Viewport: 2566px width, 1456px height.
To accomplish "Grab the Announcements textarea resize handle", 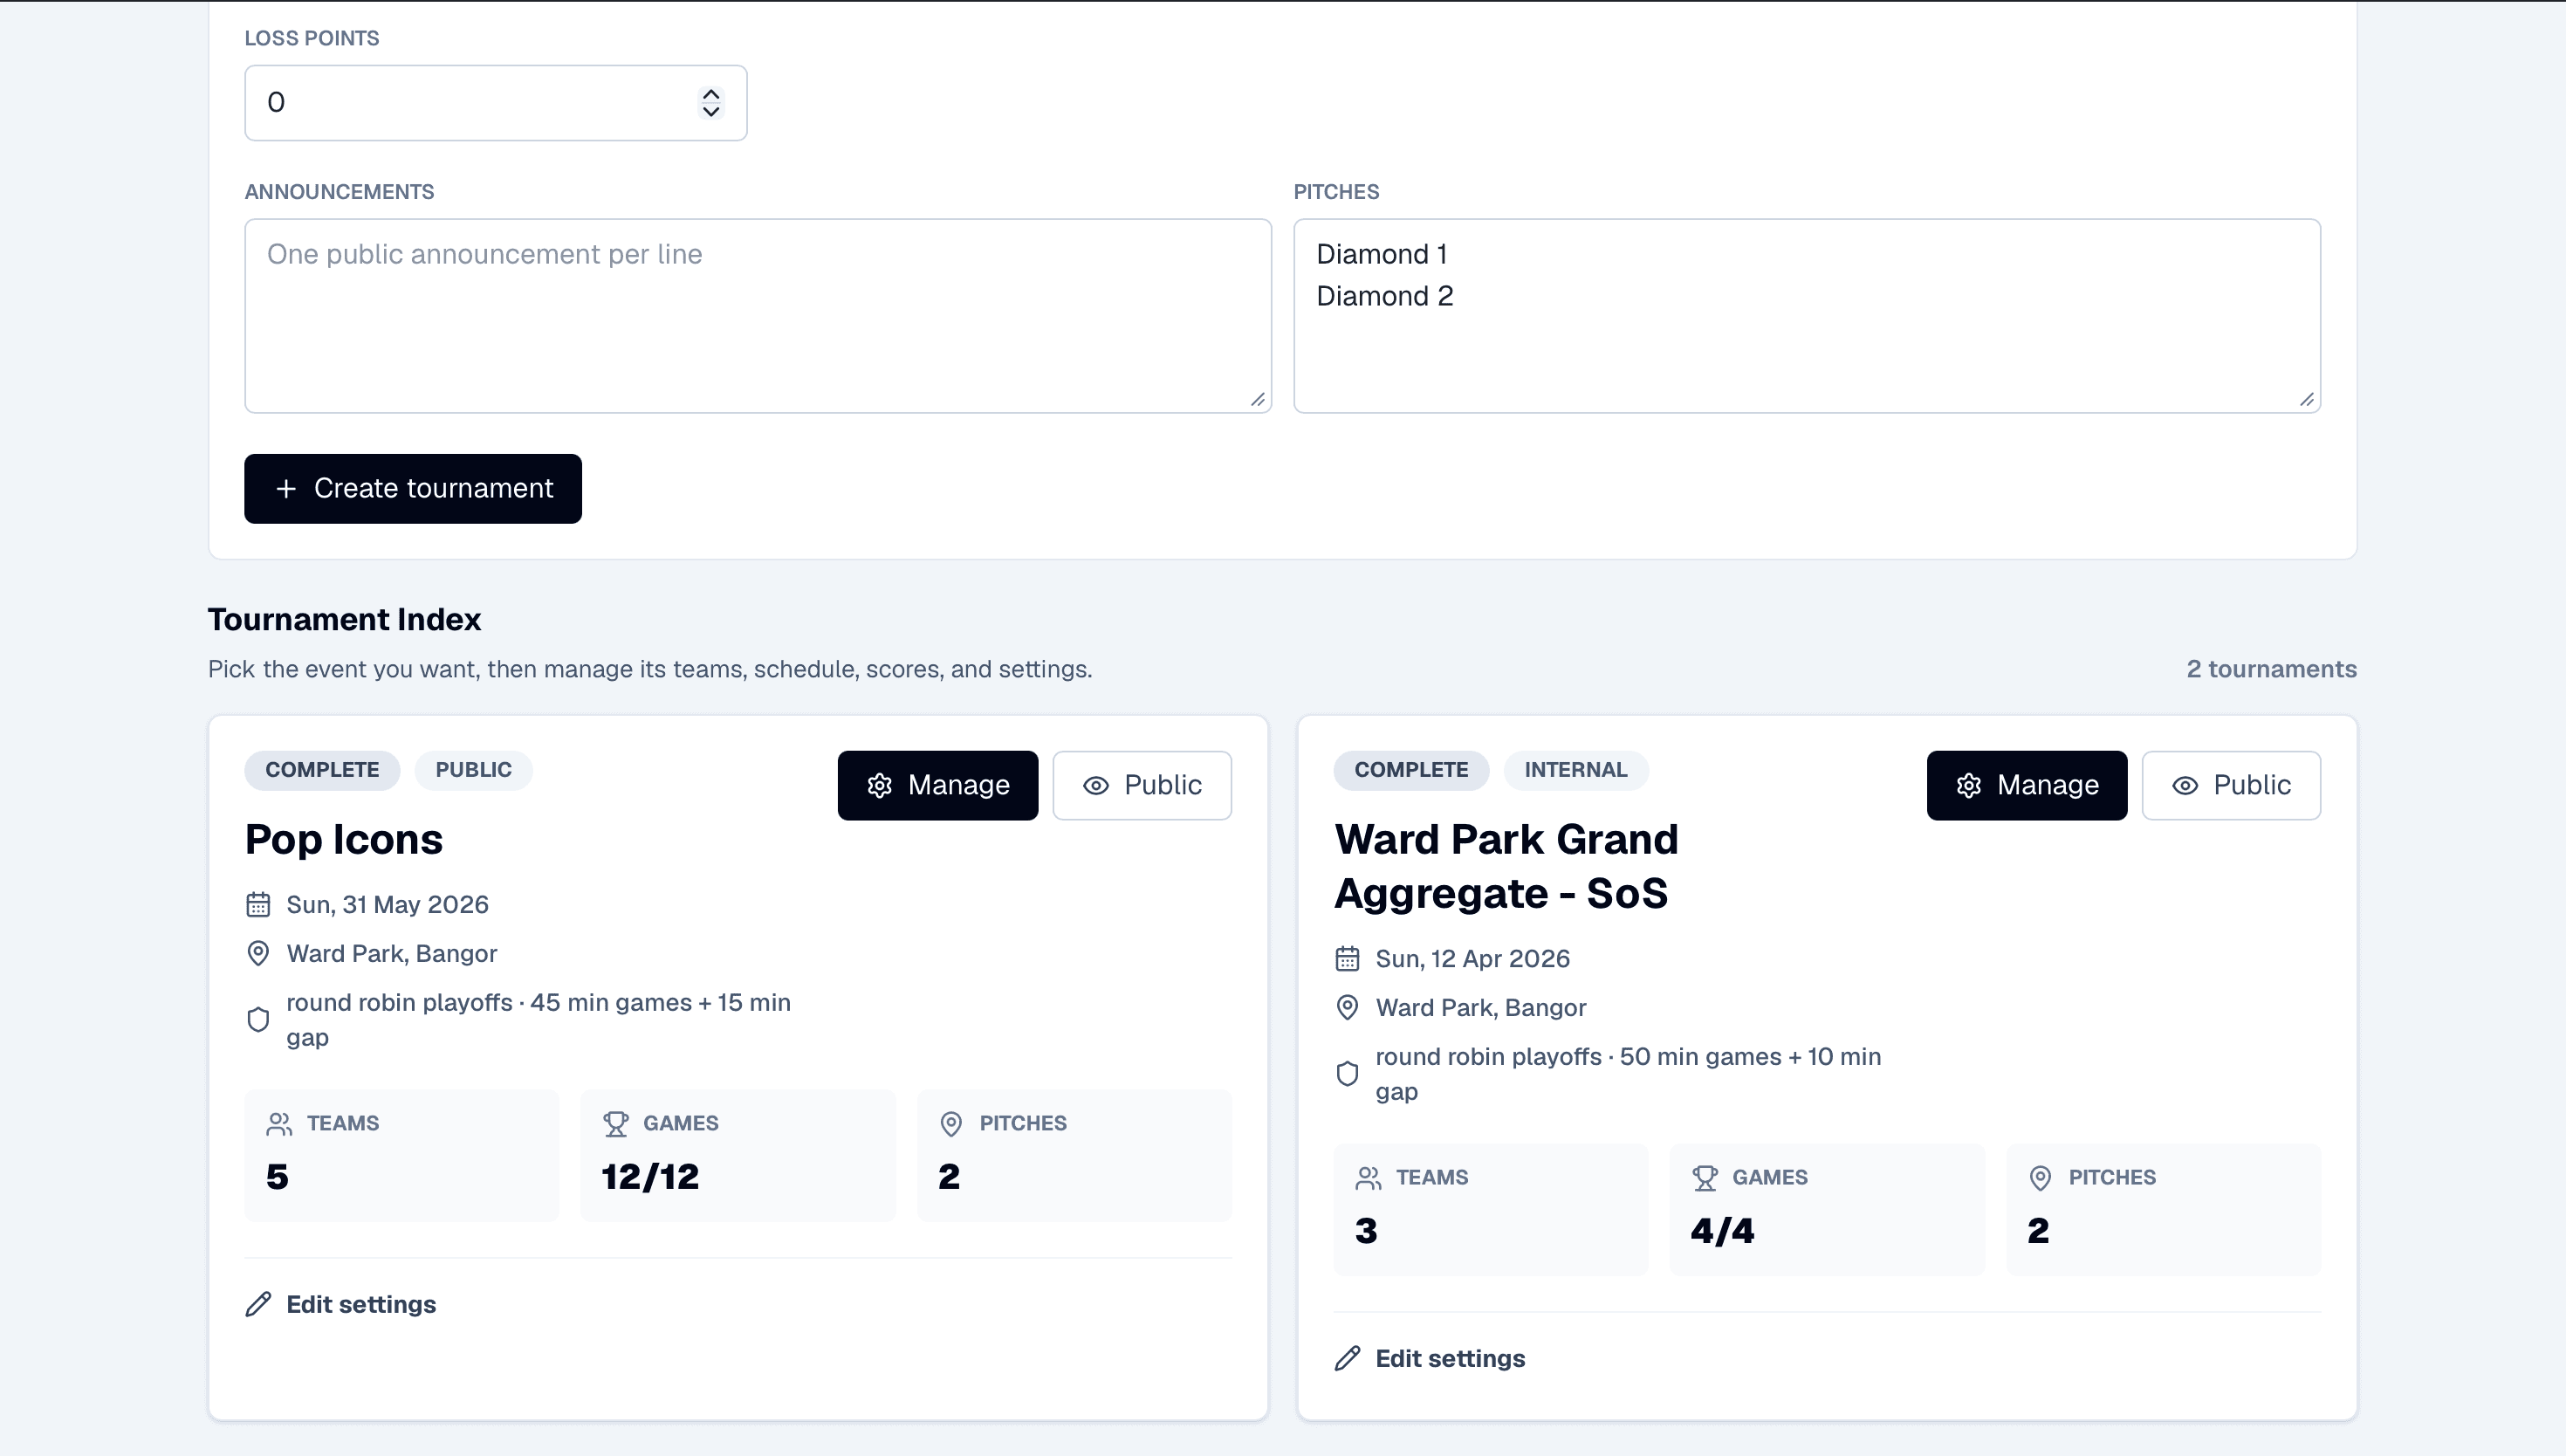I will 1258,399.
